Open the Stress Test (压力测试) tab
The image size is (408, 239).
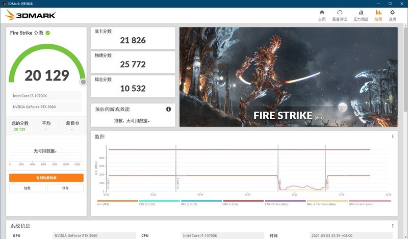(x=361, y=16)
